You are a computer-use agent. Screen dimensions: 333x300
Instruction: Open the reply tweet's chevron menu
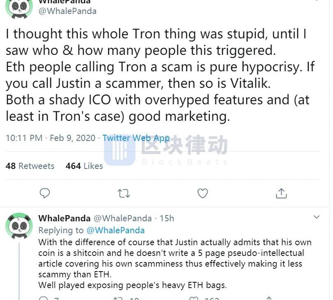coord(317,217)
